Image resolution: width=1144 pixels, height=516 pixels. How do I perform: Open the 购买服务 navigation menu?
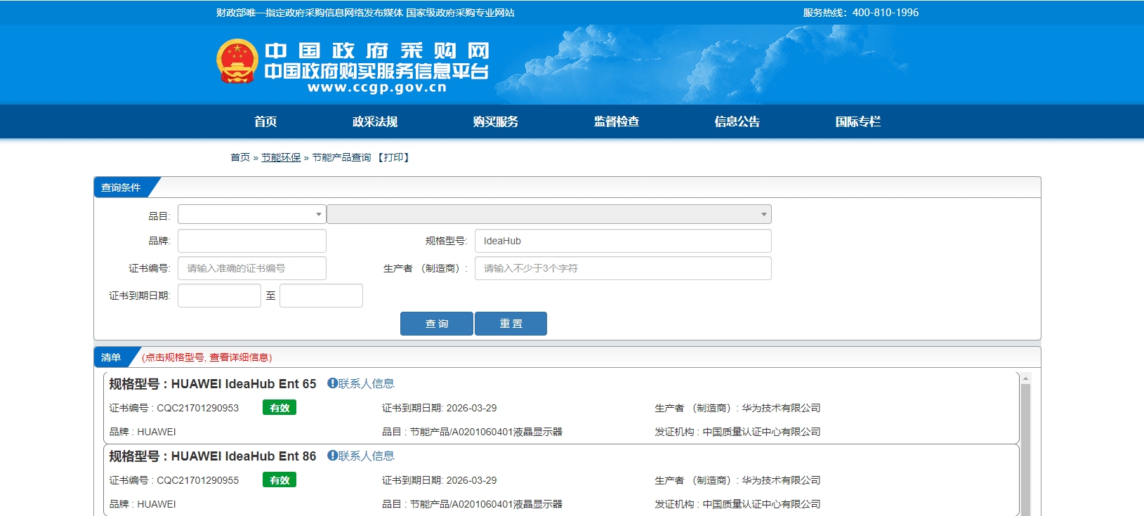coord(496,121)
